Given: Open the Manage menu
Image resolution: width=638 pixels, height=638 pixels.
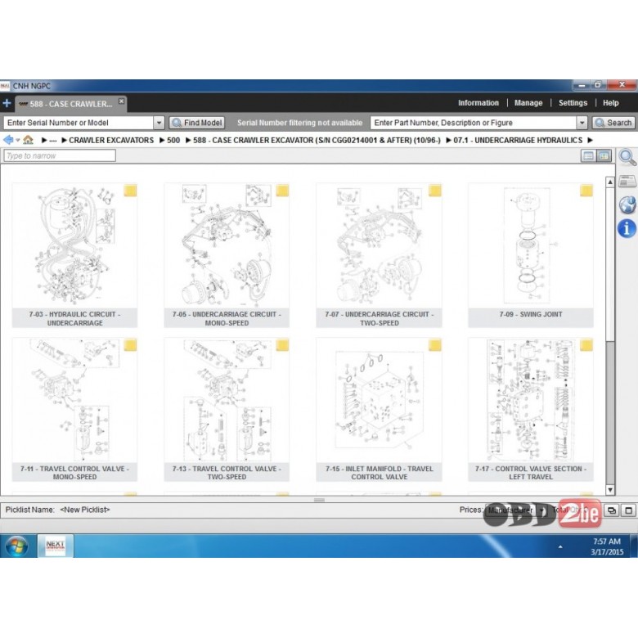Looking at the screenshot, I should coord(528,103).
